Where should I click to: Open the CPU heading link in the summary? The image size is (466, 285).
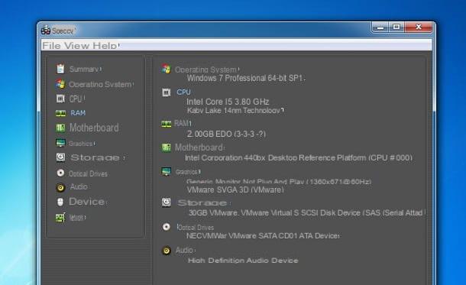183,92
